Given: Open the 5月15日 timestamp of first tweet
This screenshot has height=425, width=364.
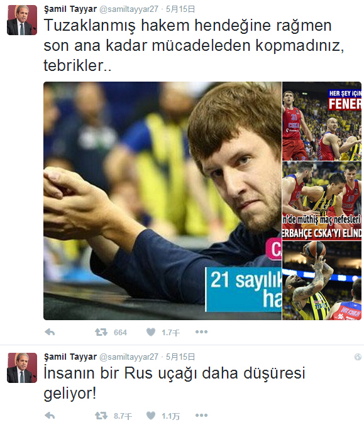Looking at the screenshot, I should [x=180, y=9].
